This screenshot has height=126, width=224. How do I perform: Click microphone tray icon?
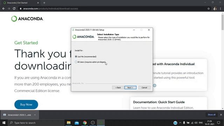tap(184, 123)
